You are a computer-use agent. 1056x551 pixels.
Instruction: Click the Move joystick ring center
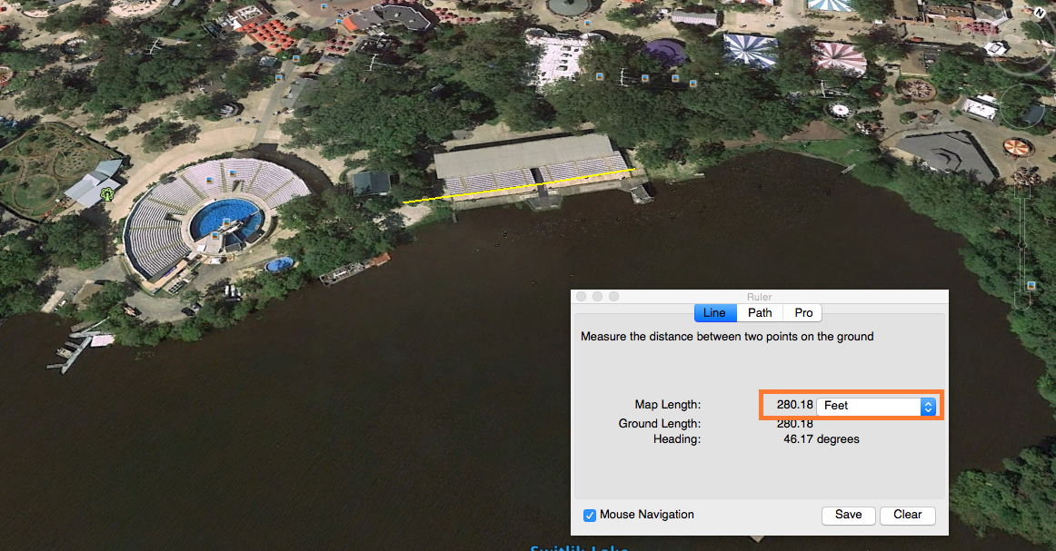point(1022,105)
